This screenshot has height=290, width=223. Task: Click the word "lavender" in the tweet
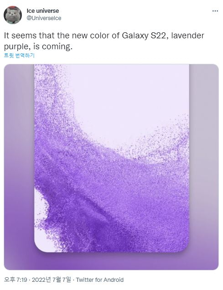[x=188, y=36]
